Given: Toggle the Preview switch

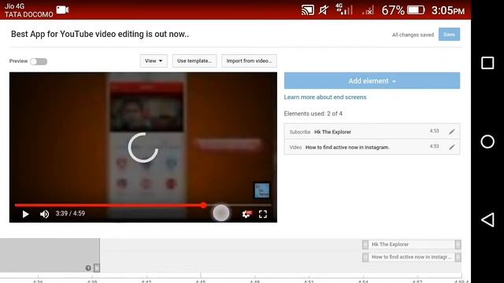Looking at the screenshot, I should click(x=39, y=61).
